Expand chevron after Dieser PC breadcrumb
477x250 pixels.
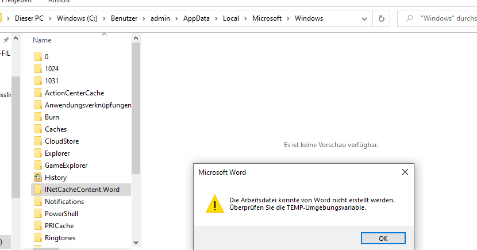(x=50, y=19)
